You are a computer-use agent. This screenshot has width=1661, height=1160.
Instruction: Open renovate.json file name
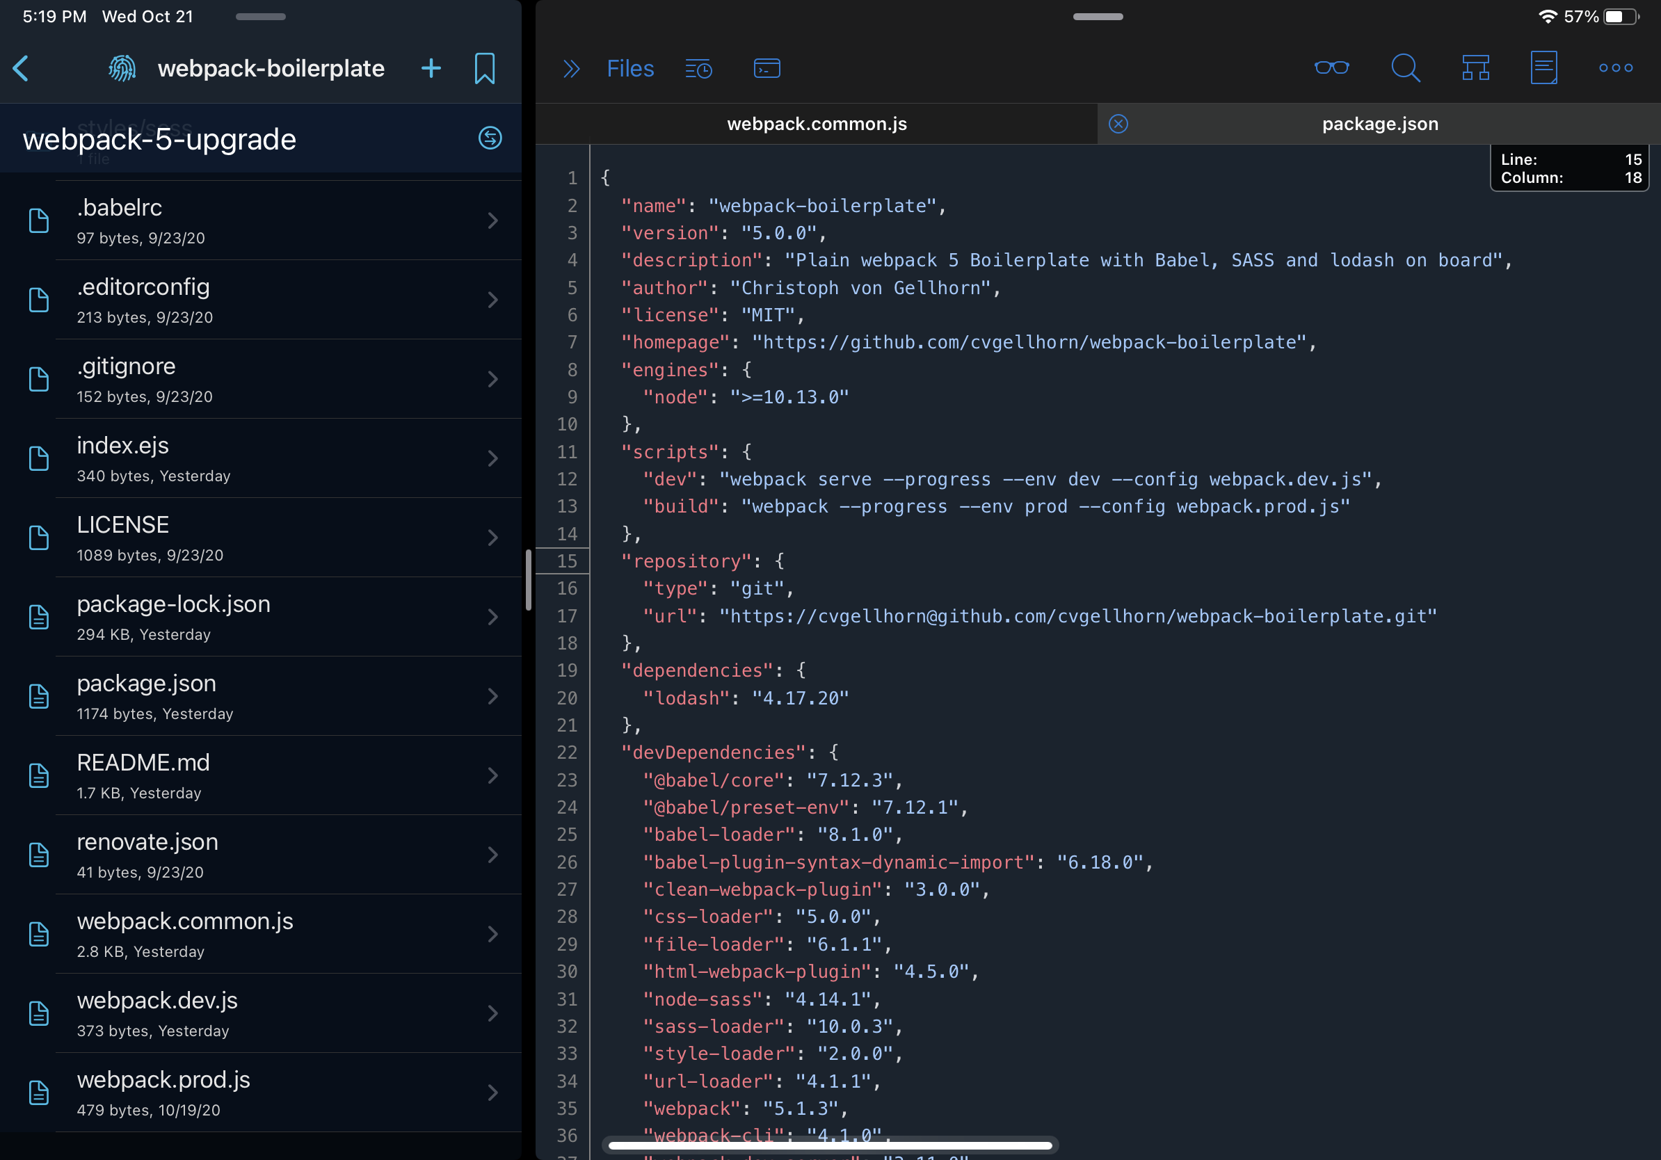pyautogui.click(x=147, y=841)
